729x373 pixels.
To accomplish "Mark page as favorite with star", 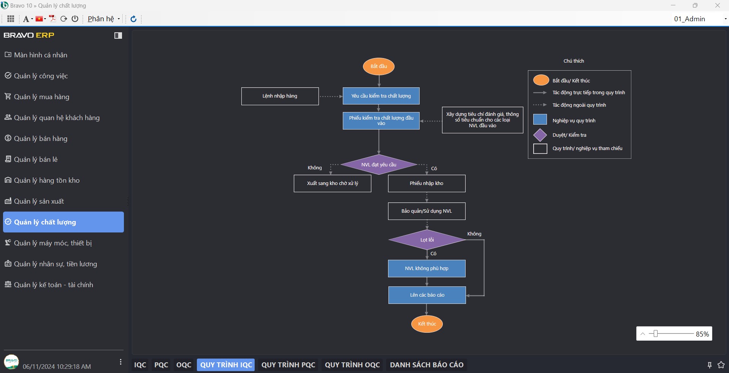I will click(x=721, y=365).
